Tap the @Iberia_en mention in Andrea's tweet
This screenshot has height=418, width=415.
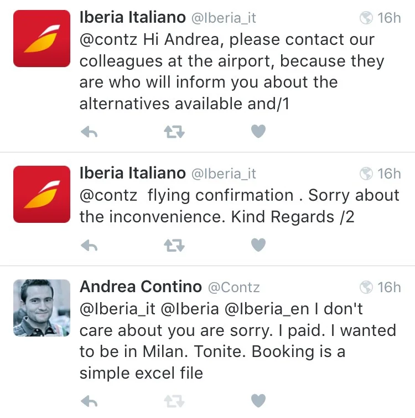[267, 309]
